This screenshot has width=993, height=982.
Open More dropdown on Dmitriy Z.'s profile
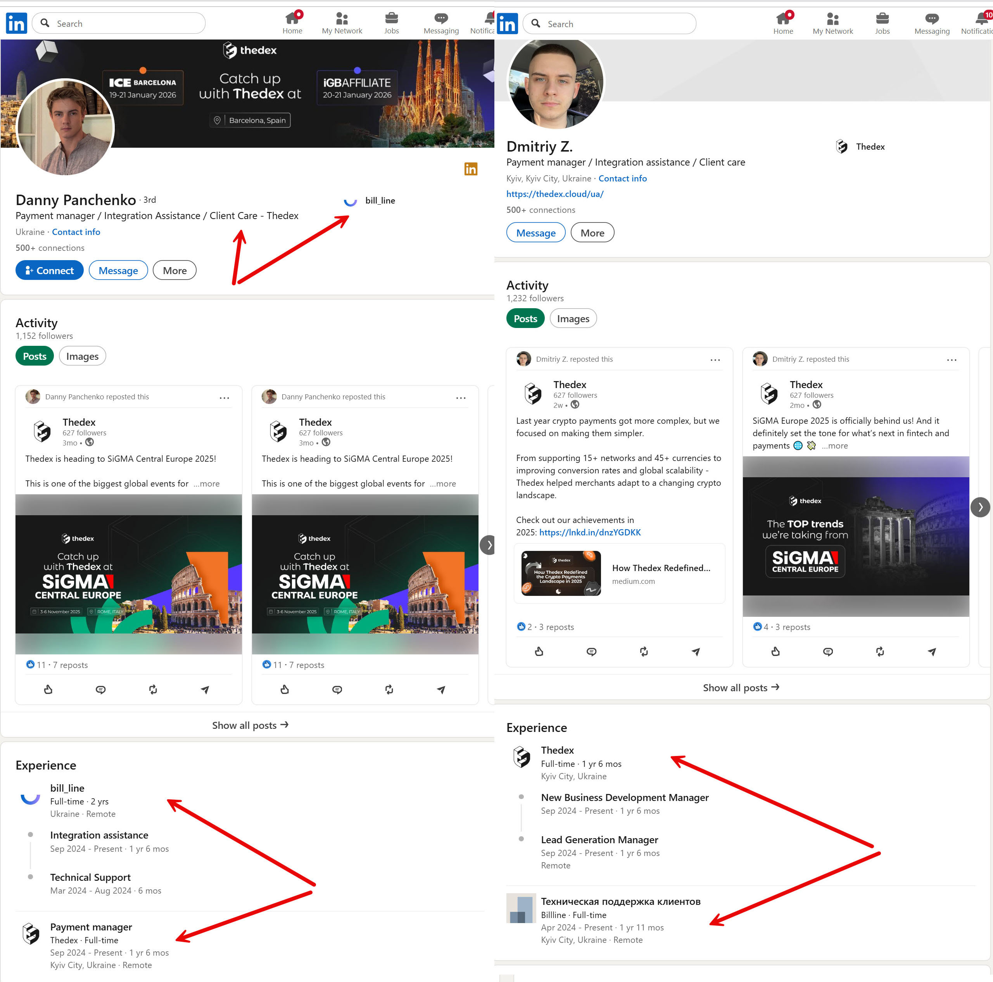click(592, 233)
